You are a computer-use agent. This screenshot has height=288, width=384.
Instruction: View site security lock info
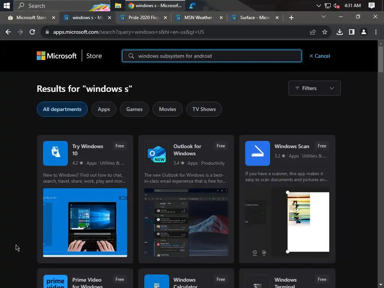click(47, 32)
